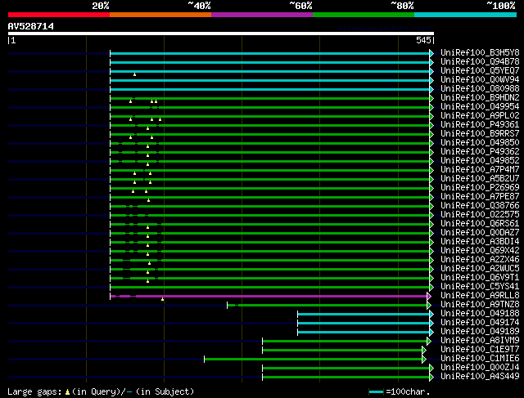Select the UniRef100_C5YS41 label

480,287
